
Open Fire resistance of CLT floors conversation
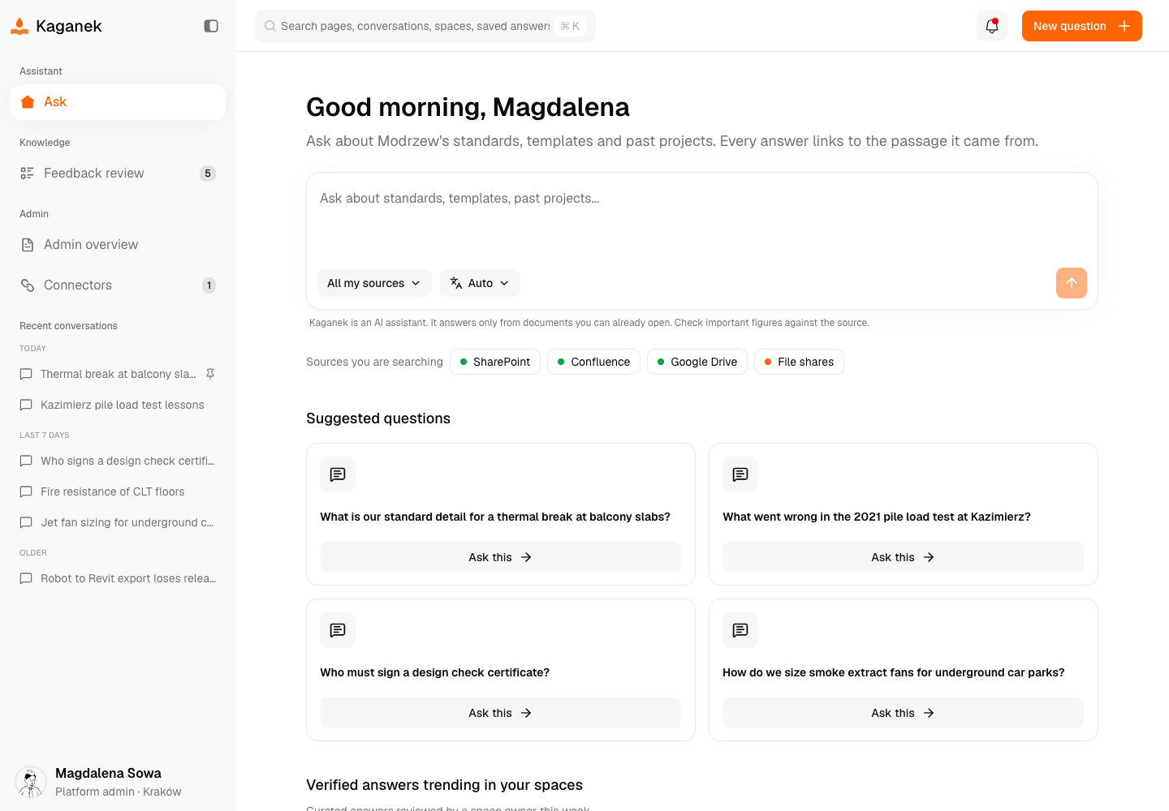[118, 491]
